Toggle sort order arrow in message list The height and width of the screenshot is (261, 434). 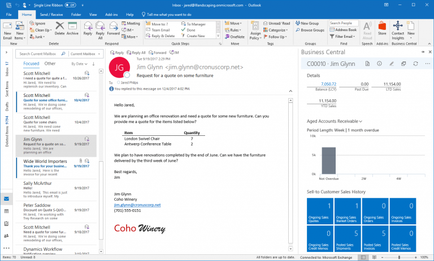94,64
